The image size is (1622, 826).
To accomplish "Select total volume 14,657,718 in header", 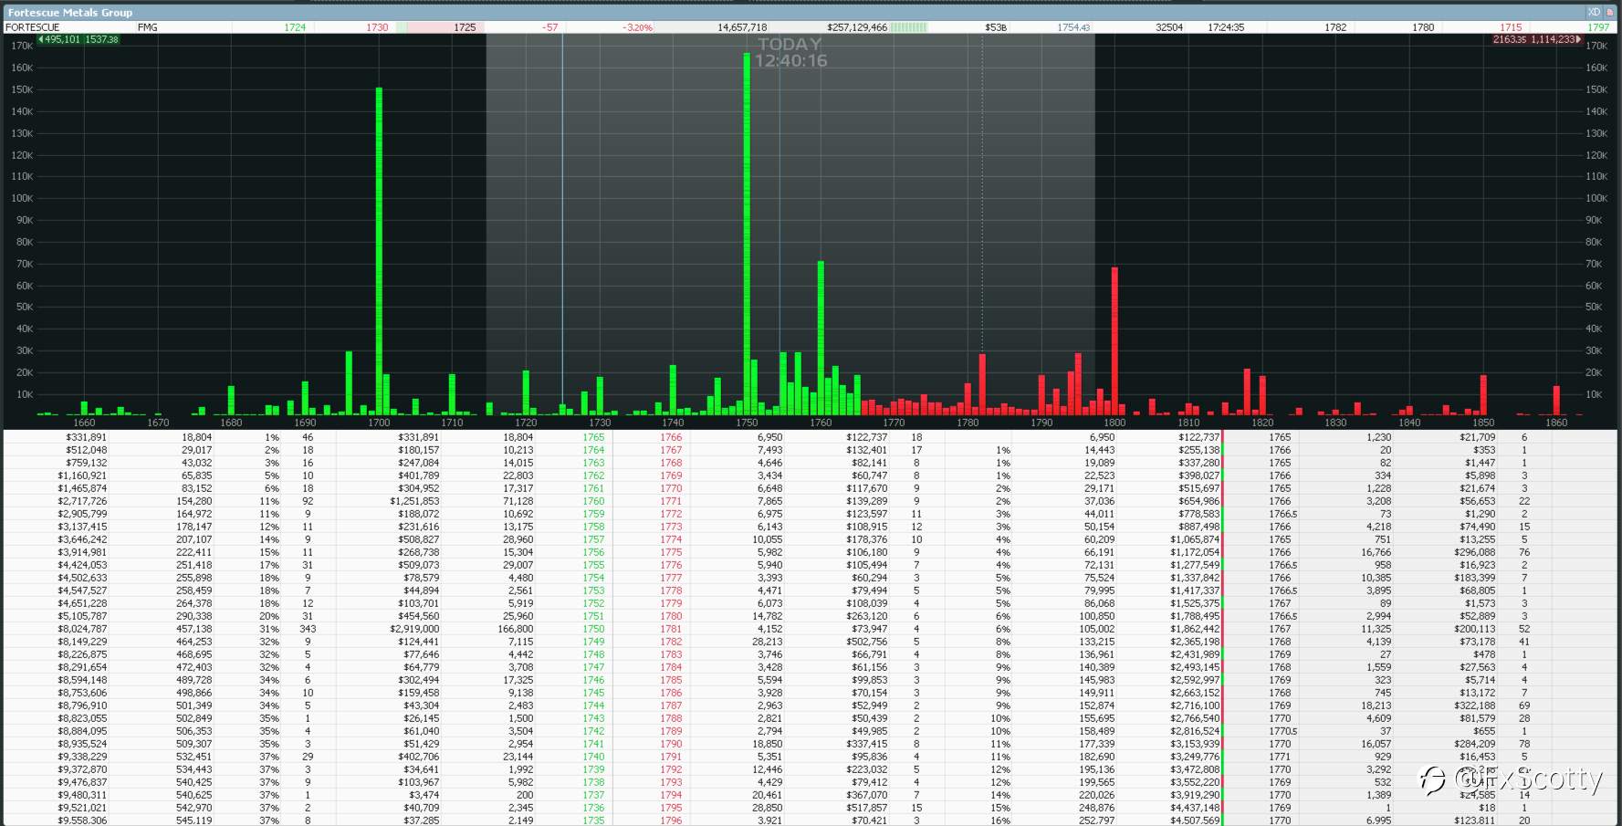I will point(742,27).
